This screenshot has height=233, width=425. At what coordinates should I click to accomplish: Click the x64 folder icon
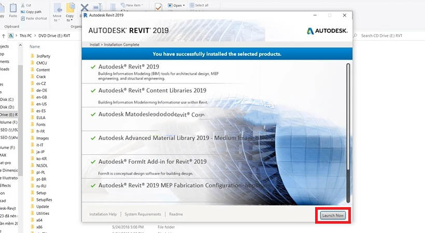[x=32, y=220]
